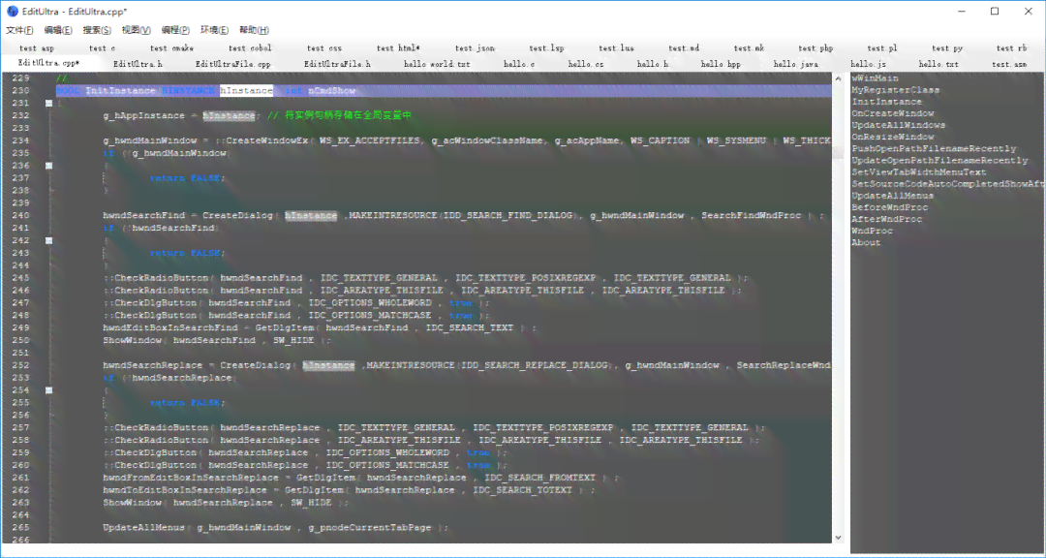
Task: Switch to the test.rb tab
Action: [x=1012, y=48]
